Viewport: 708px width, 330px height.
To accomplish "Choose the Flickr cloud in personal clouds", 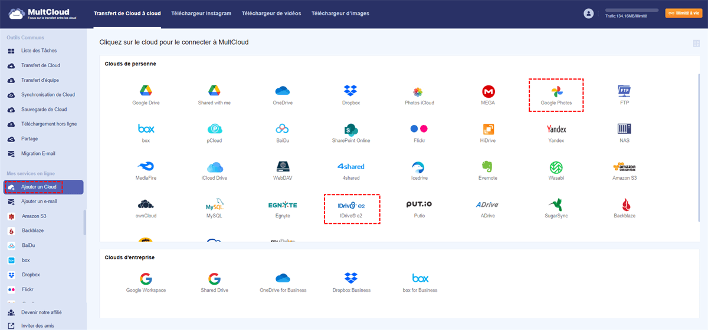I will (x=419, y=133).
